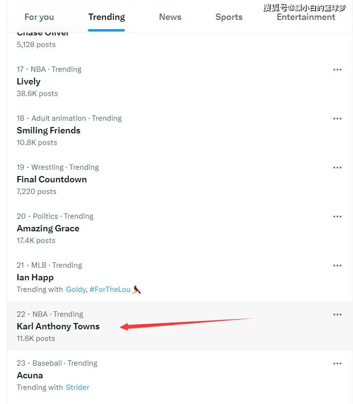Open the Entertainment tab

click(306, 17)
